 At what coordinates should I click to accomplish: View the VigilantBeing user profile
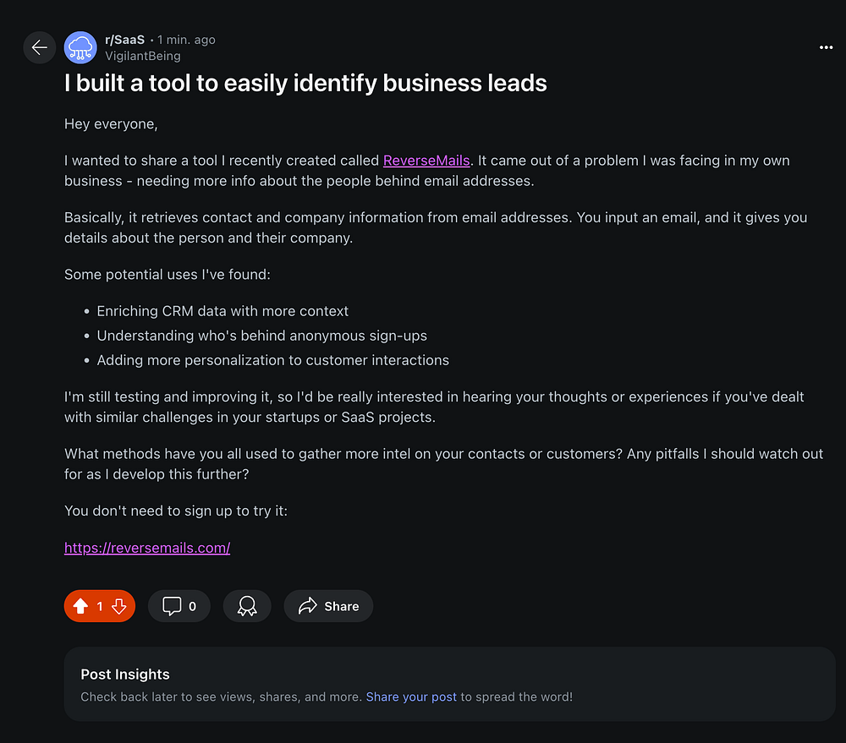click(142, 56)
